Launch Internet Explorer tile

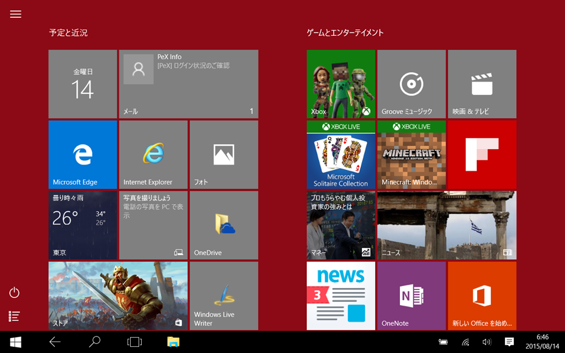pyautogui.click(x=153, y=154)
